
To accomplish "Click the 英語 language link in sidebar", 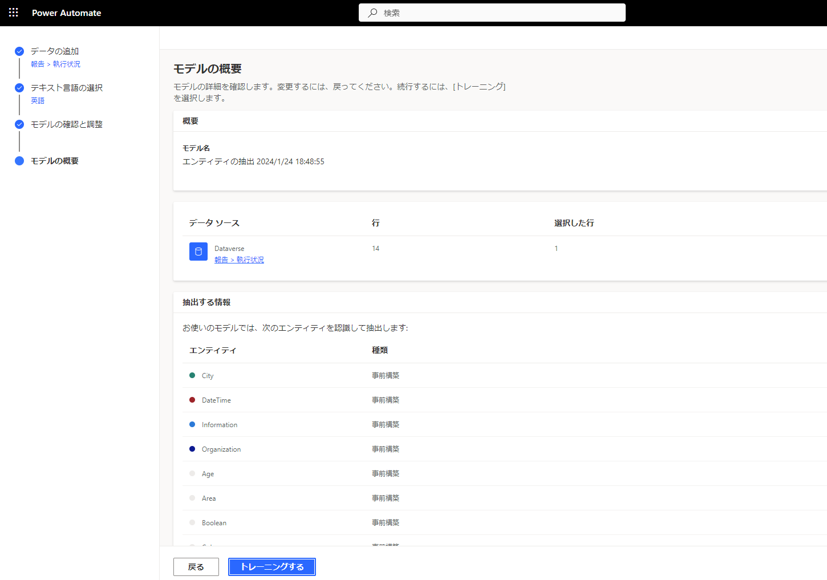I will 38,101.
